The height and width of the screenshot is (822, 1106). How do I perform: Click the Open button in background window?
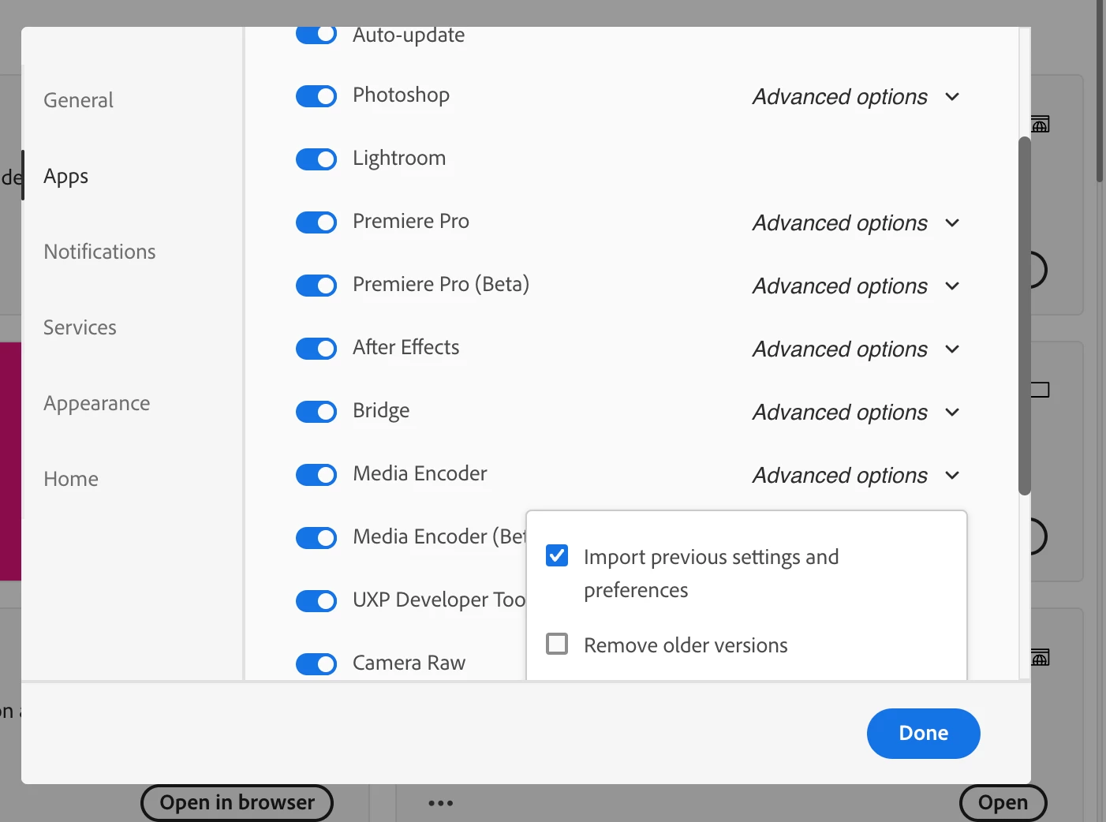1003,803
